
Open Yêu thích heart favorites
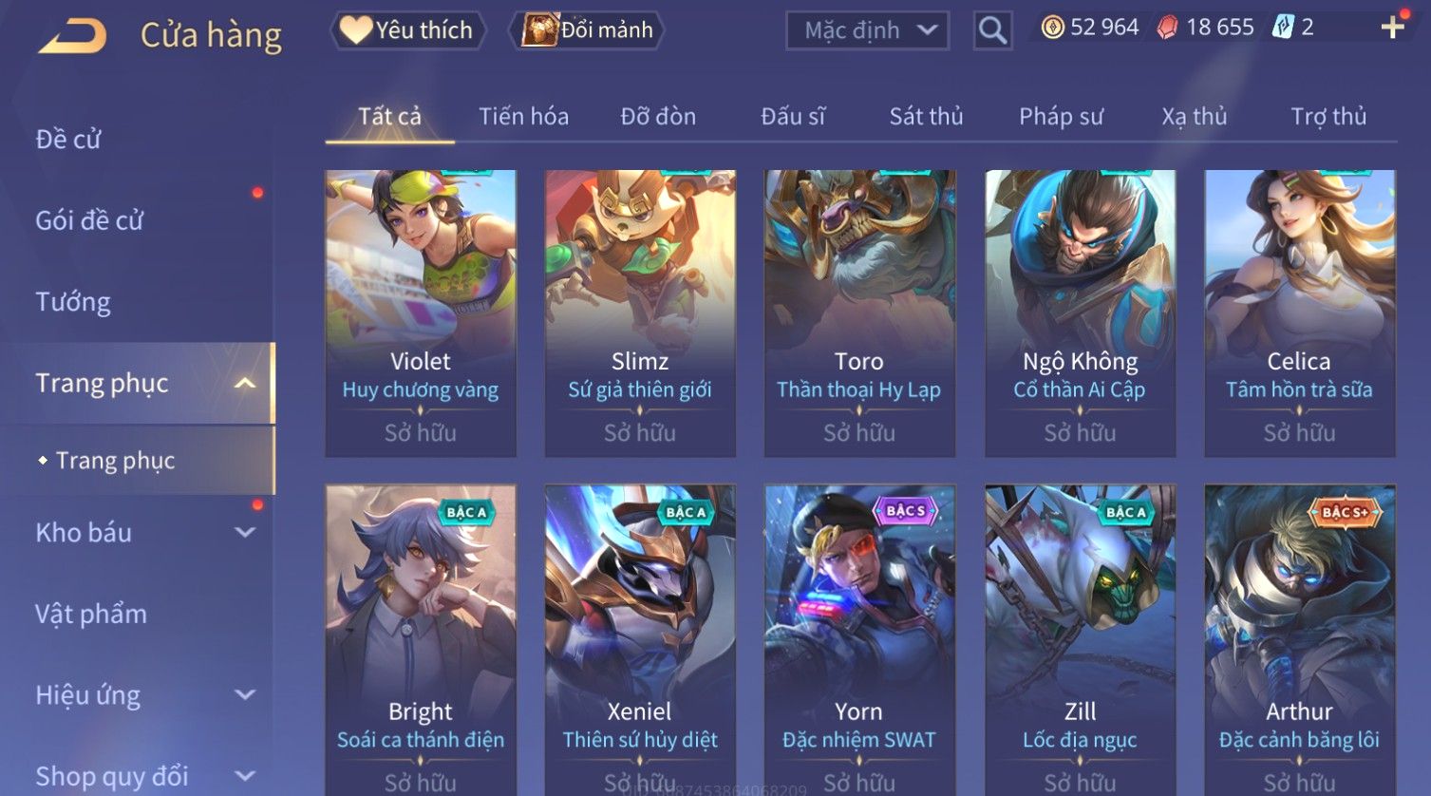pos(407,30)
